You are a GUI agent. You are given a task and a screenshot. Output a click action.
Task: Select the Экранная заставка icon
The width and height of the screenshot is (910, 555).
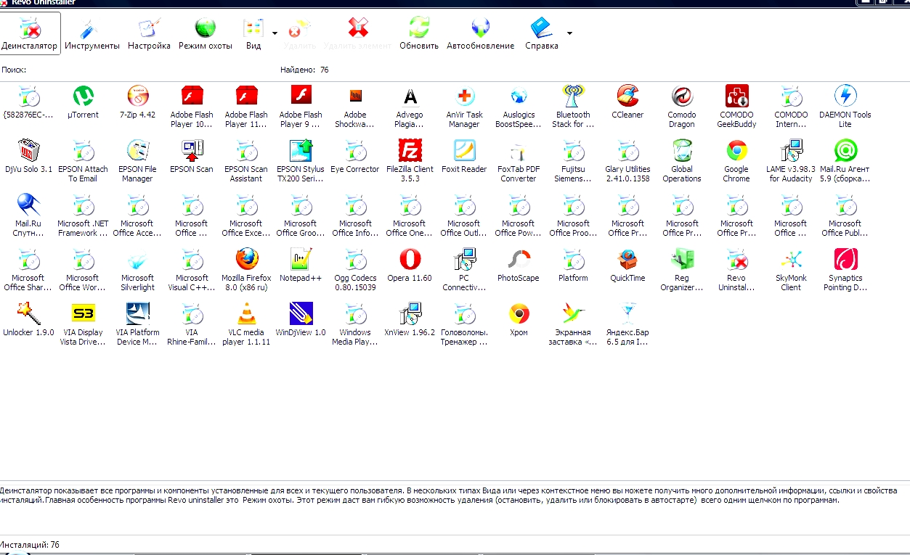point(574,313)
